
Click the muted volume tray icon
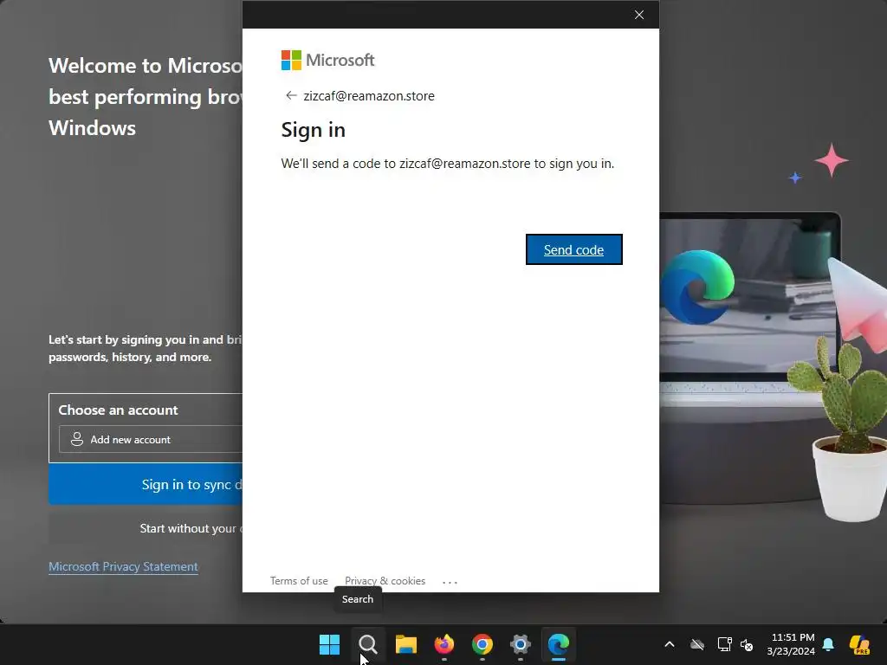[x=747, y=644]
